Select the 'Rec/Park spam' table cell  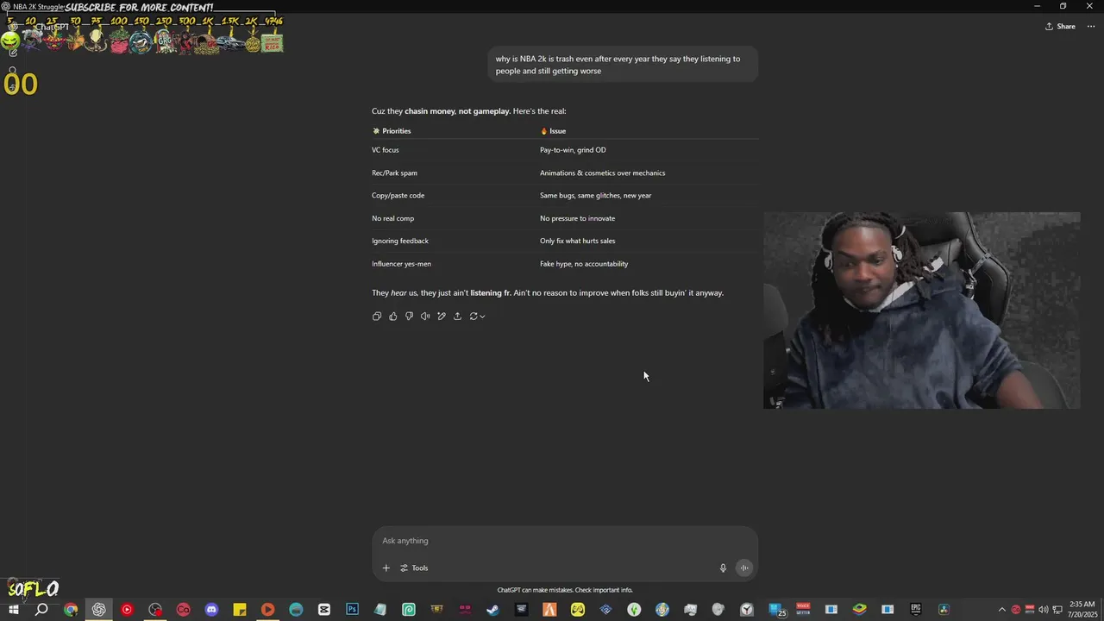(x=394, y=173)
